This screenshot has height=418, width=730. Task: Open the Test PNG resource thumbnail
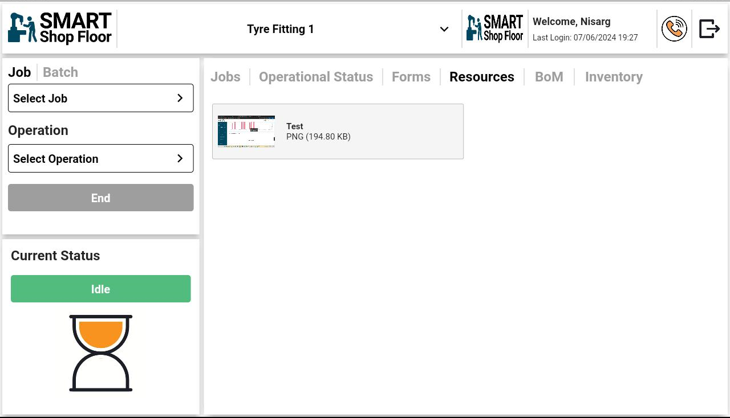pyautogui.click(x=246, y=132)
